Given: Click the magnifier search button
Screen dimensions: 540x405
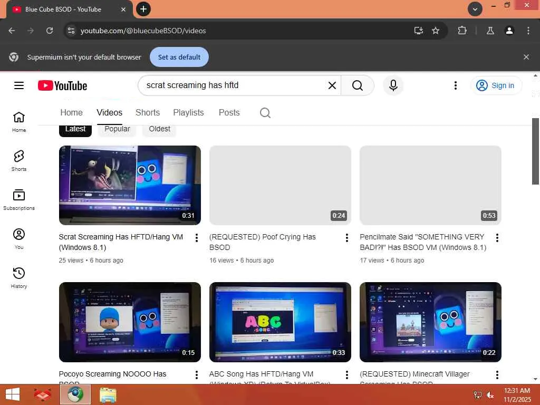Looking at the screenshot, I should (358, 85).
